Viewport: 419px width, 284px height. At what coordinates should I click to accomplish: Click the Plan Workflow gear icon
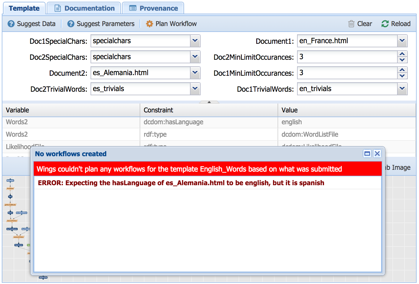click(149, 24)
